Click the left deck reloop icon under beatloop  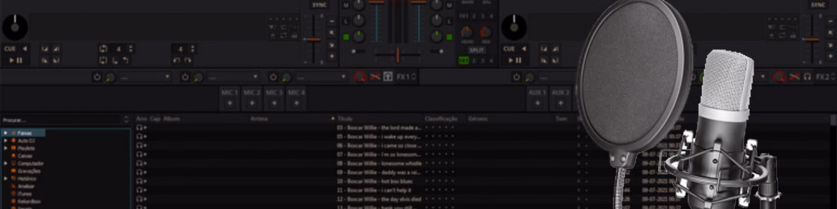pos(103,60)
